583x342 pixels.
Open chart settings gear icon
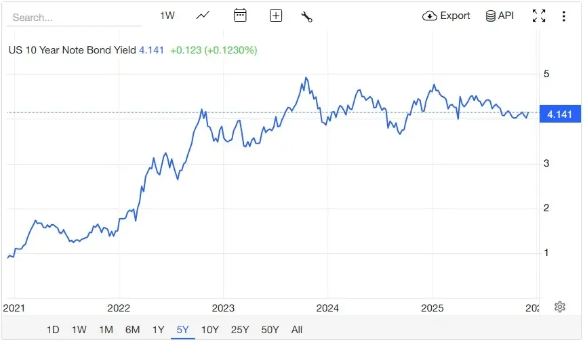point(559,307)
